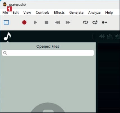Click the Stop playback square button
Viewport: 120px width, 113px height.
click(x=47, y=22)
